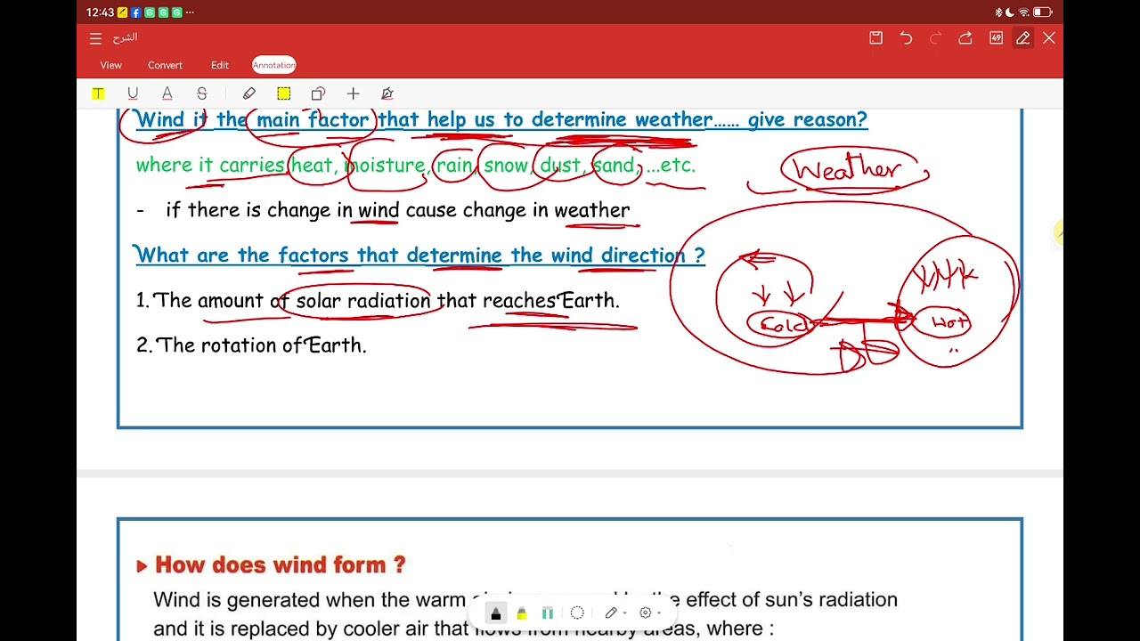The height and width of the screenshot is (641, 1140).
Task: Click the Arabic document title
Action: point(126,37)
